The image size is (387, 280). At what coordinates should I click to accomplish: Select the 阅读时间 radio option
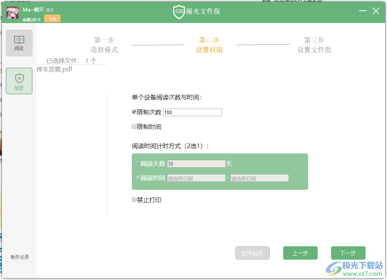[138, 177]
